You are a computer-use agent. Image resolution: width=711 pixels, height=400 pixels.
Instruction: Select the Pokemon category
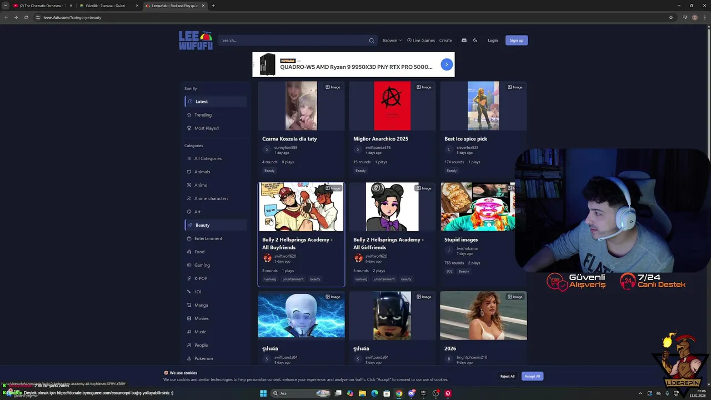click(216, 358)
